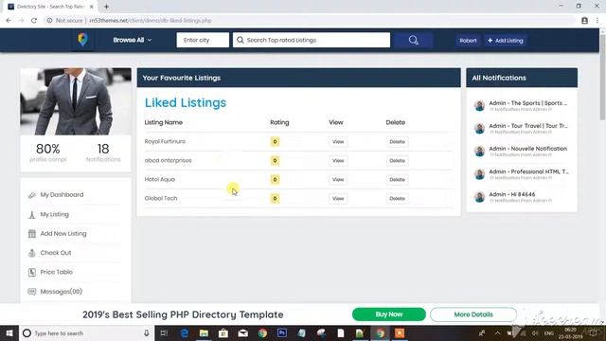Image resolution: width=606 pixels, height=341 pixels.
Task: Click the Add Listing button
Action: coord(506,41)
